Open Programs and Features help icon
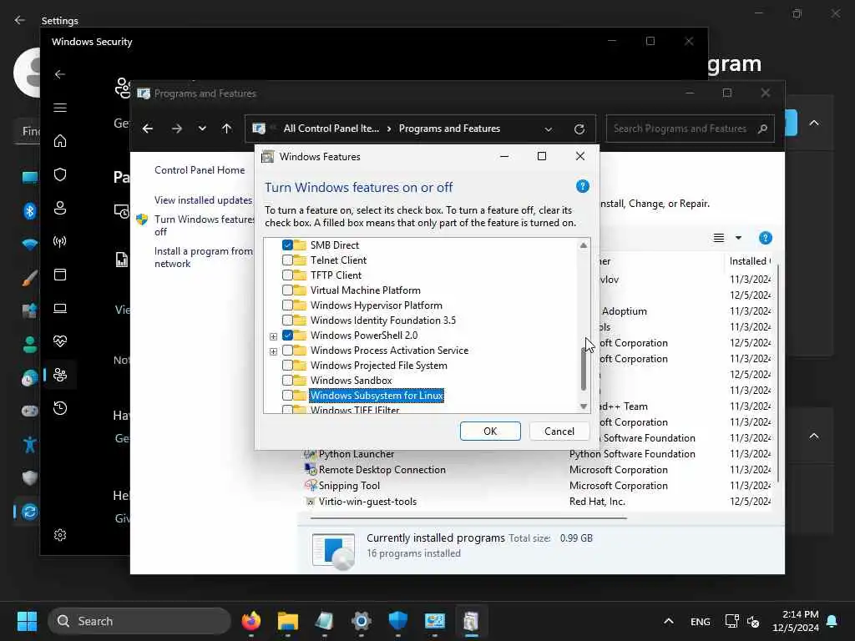 (765, 238)
